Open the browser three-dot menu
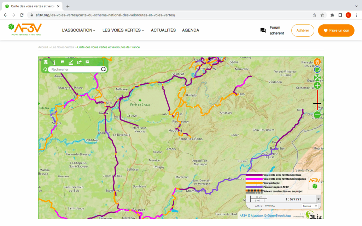 coord(356,15)
